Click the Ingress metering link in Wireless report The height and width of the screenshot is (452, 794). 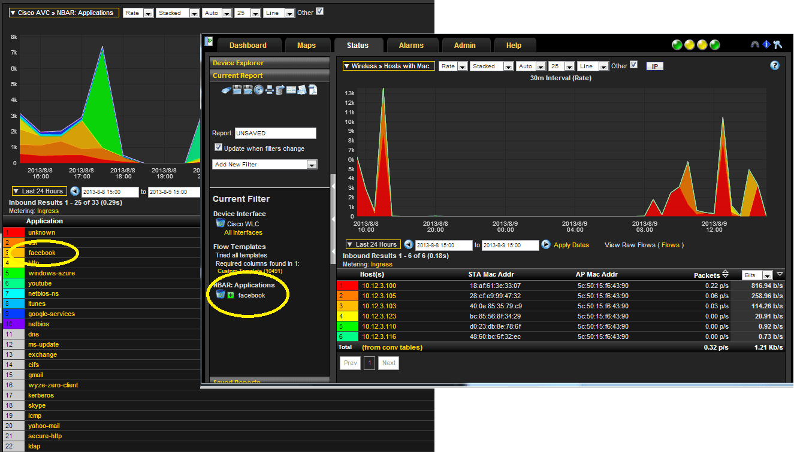coord(382,264)
